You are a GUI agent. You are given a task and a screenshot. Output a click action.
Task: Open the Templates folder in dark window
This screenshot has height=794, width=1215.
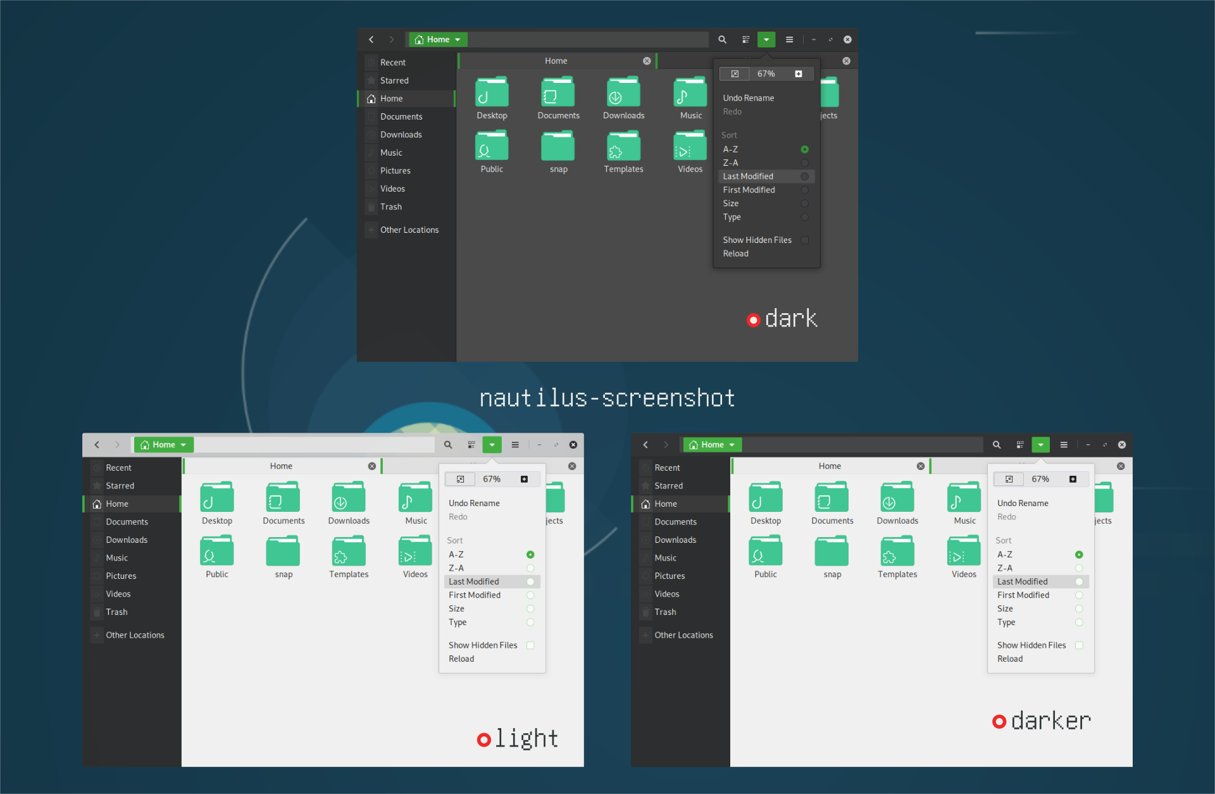[x=623, y=152]
